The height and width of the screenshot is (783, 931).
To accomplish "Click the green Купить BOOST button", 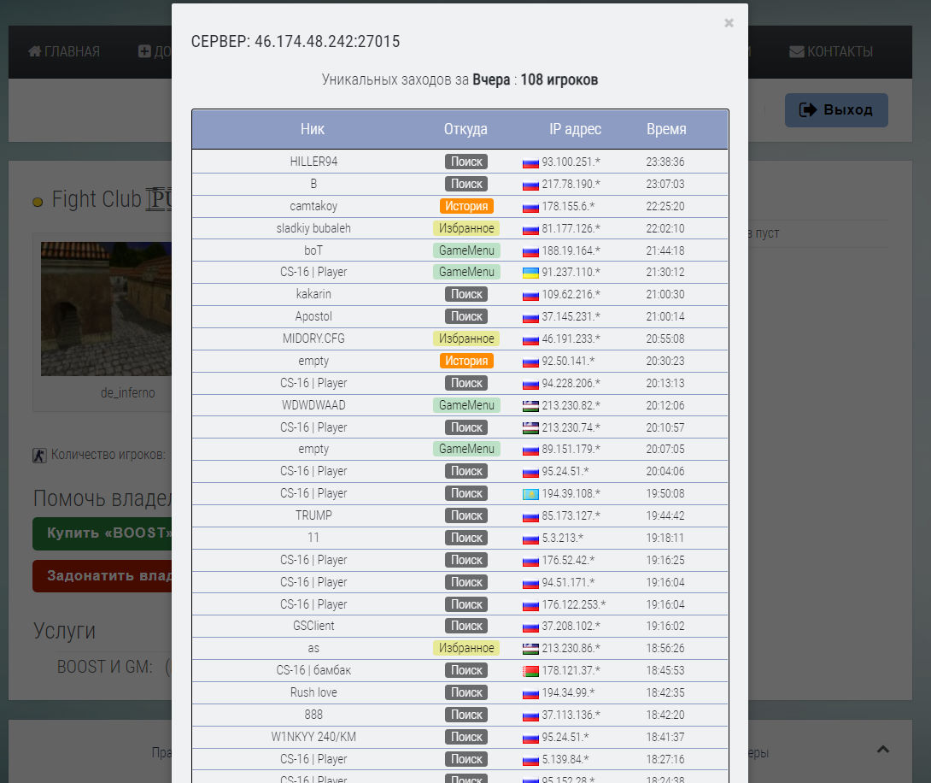I will coord(102,533).
